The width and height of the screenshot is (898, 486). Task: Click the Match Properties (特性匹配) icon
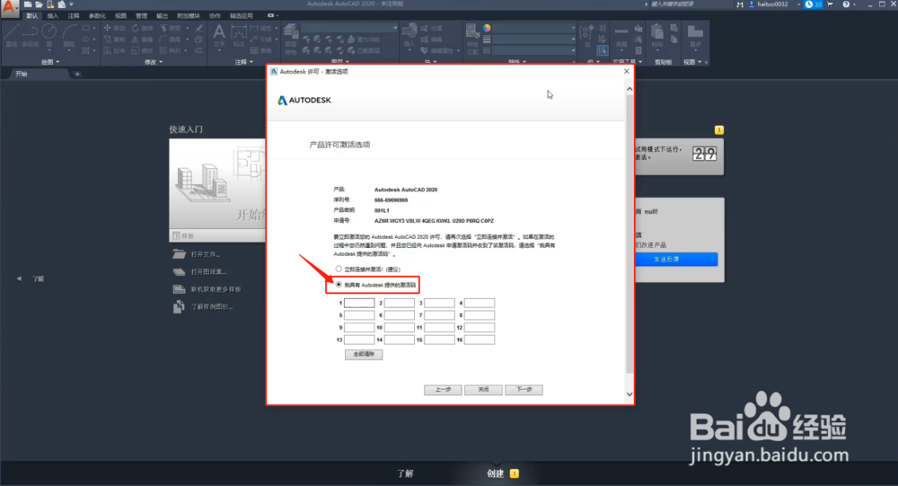click(x=472, y=38)
